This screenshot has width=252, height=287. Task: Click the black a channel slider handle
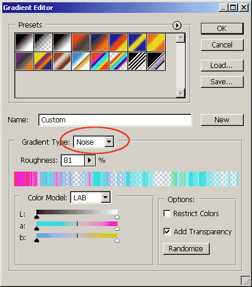(36, 228)
